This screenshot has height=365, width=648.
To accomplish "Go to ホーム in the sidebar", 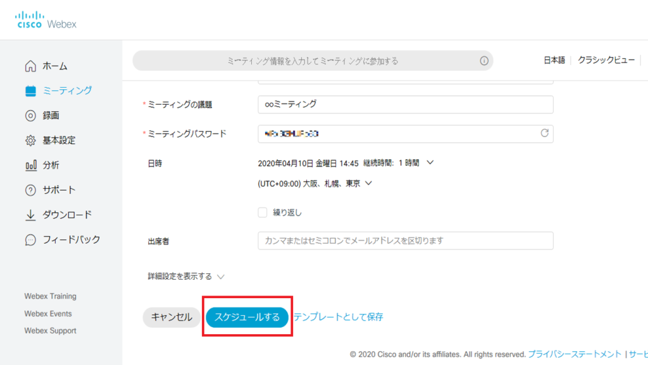I will point(54,66).
